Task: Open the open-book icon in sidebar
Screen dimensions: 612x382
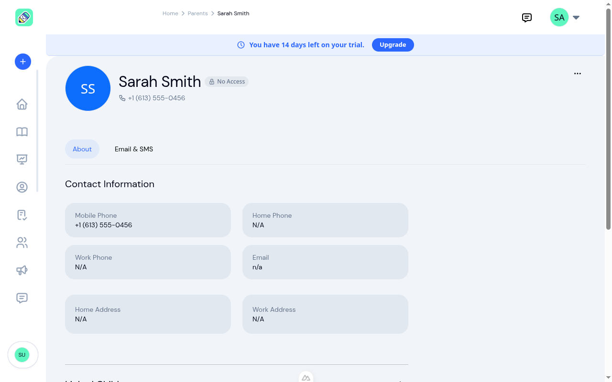Action: [22, 132]
